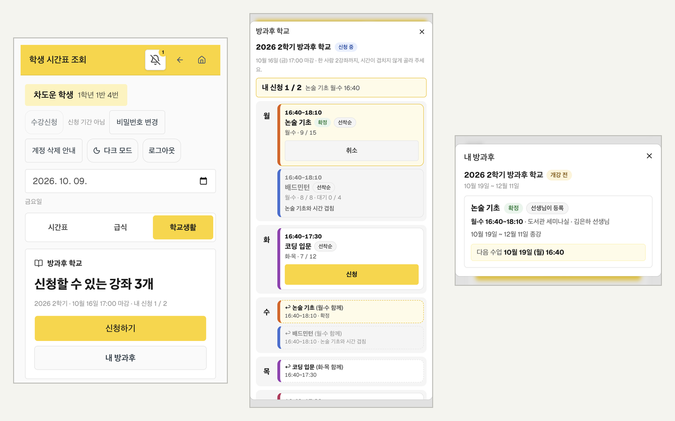This screenshot has width=675, height=421.
Task: Open home via the house icon
Action: (202, 60)
